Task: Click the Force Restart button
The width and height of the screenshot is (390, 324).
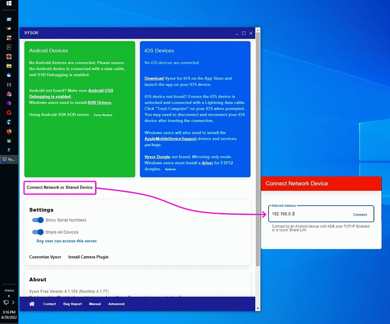Action: 103,115
